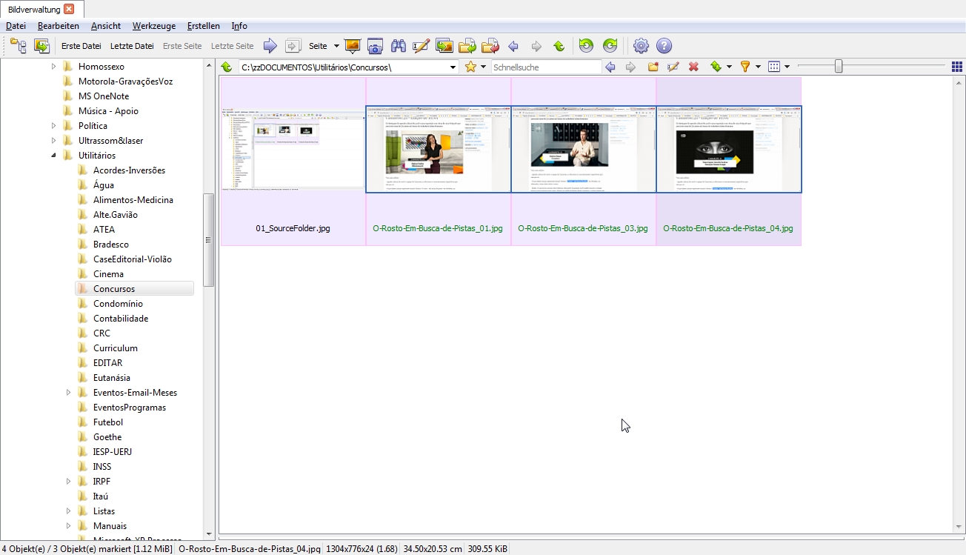Expand the Eventos-Email-Meses folder
The height and width of the screenshot is (555, 966).
tap(68, 393)
